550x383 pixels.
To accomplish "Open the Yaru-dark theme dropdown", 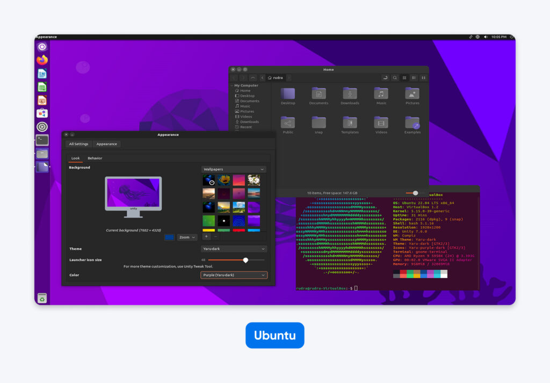I will coord(234,249).
